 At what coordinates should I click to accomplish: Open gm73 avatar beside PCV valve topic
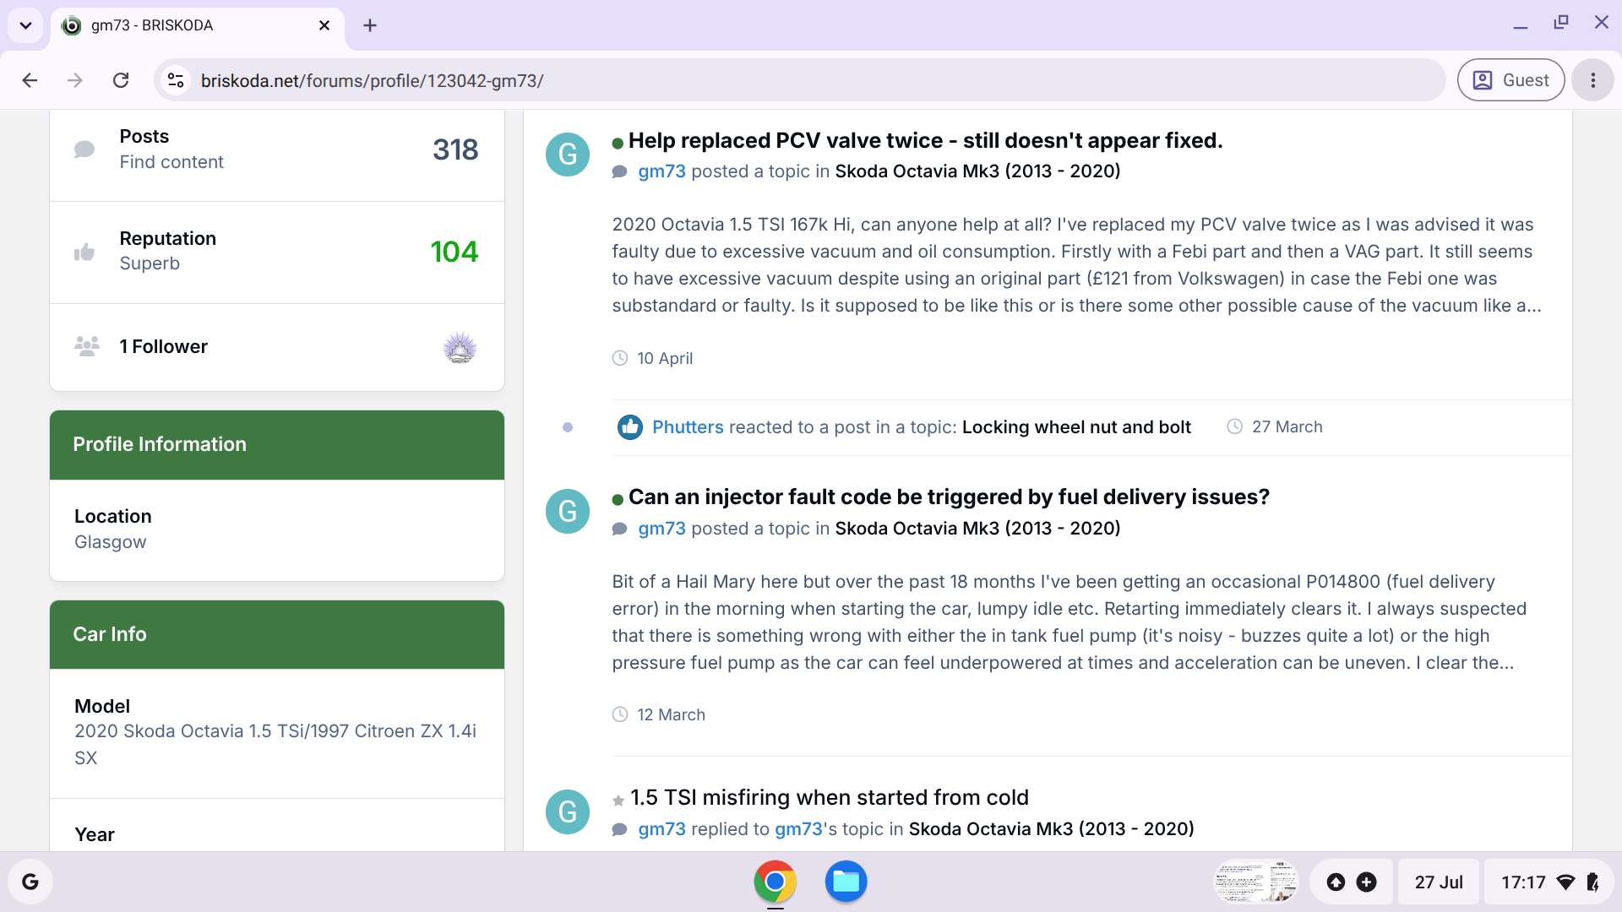[568, 155]
